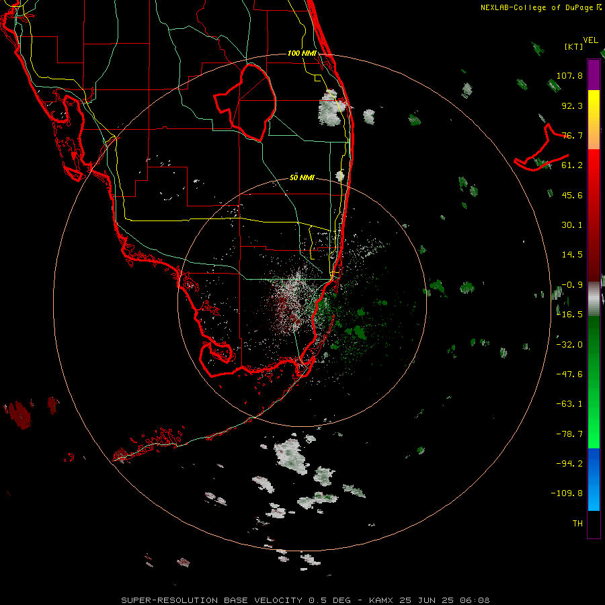Click the Bahamas island outline at right edge

tap(541, 148)
